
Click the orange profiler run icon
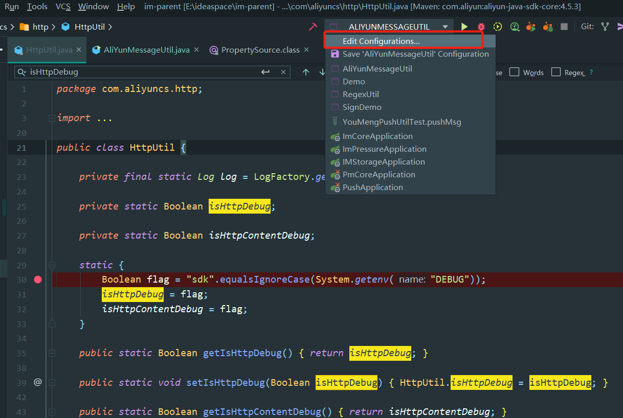pyautogui.click(x=530, y=26)
